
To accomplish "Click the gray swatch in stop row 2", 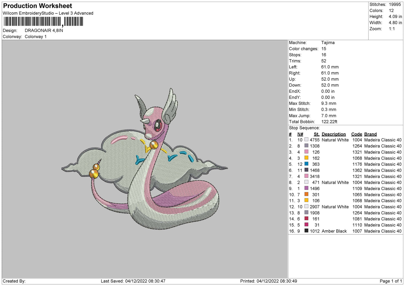I will coord(306,146).
